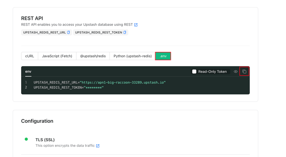Open the external link icon next to REST
Viewport: 286px width, 157px height.
pyautogui.click(x=136, y=25)
